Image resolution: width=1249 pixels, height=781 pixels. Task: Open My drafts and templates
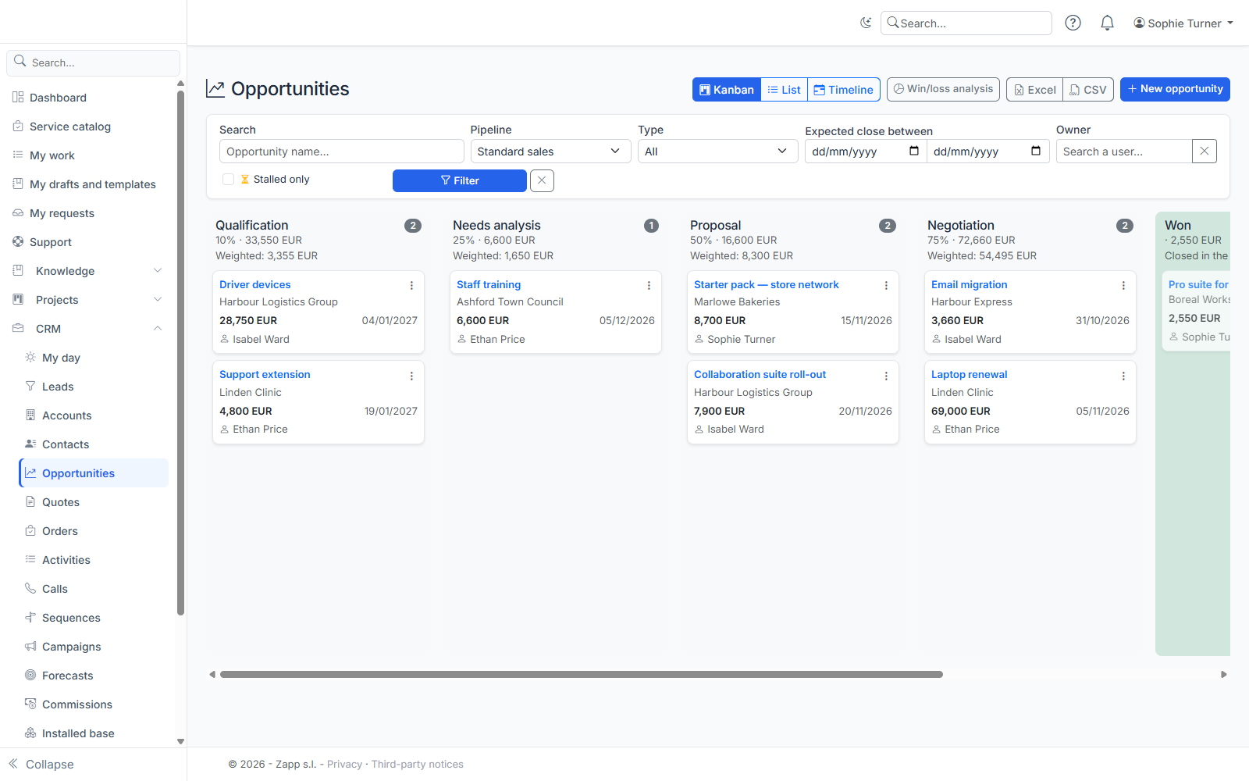point(93,184)
